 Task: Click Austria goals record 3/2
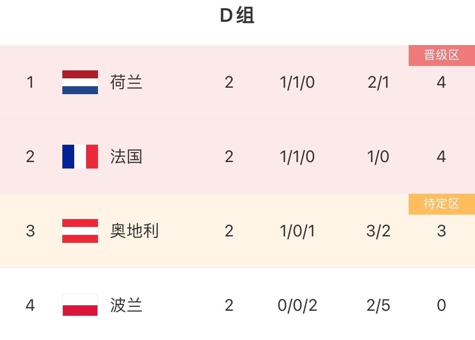(x=379, y=231)
